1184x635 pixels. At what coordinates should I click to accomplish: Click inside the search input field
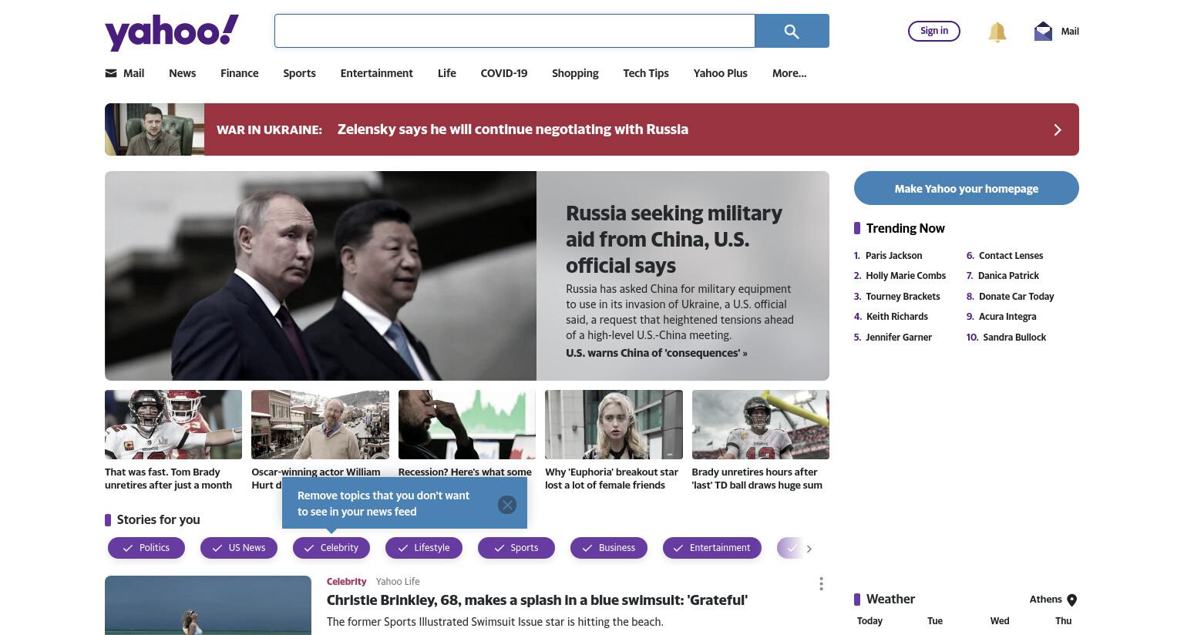click(515, 31)
